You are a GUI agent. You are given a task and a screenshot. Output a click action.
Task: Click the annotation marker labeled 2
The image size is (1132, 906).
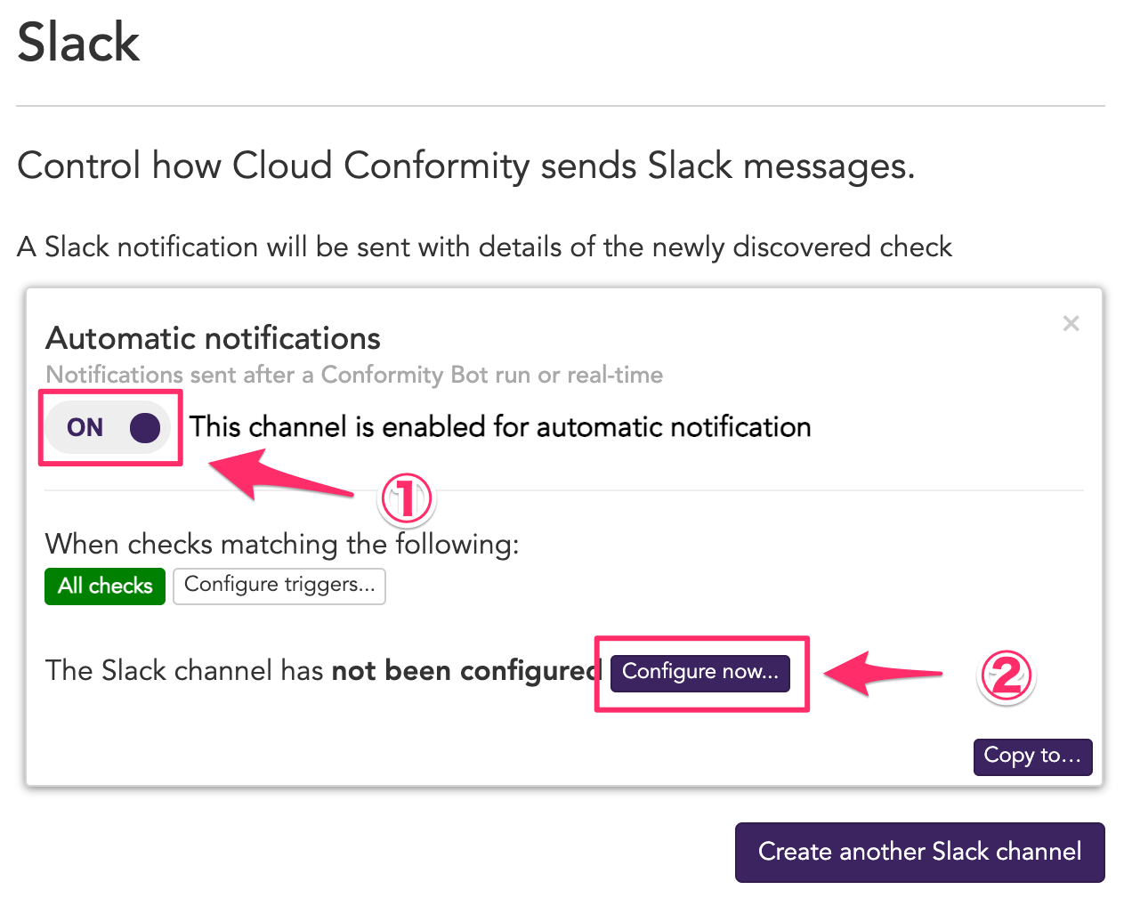1006,675
